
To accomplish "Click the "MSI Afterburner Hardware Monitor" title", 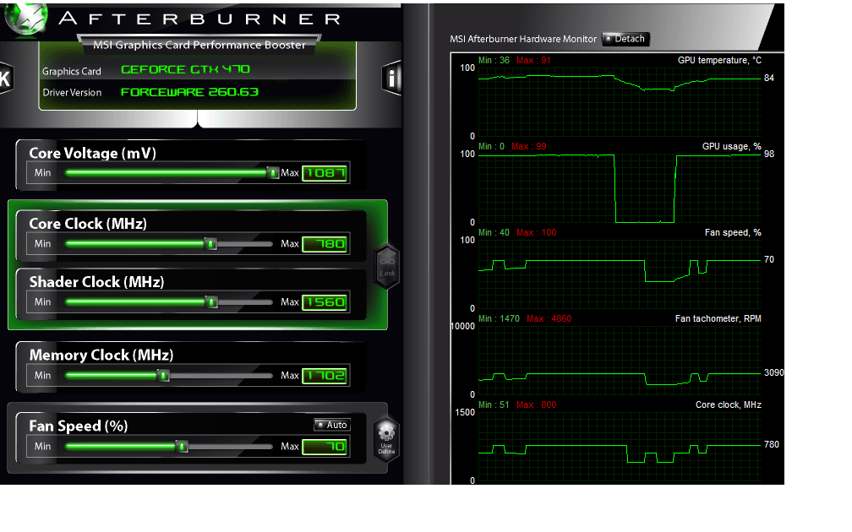I will point(522,39).
